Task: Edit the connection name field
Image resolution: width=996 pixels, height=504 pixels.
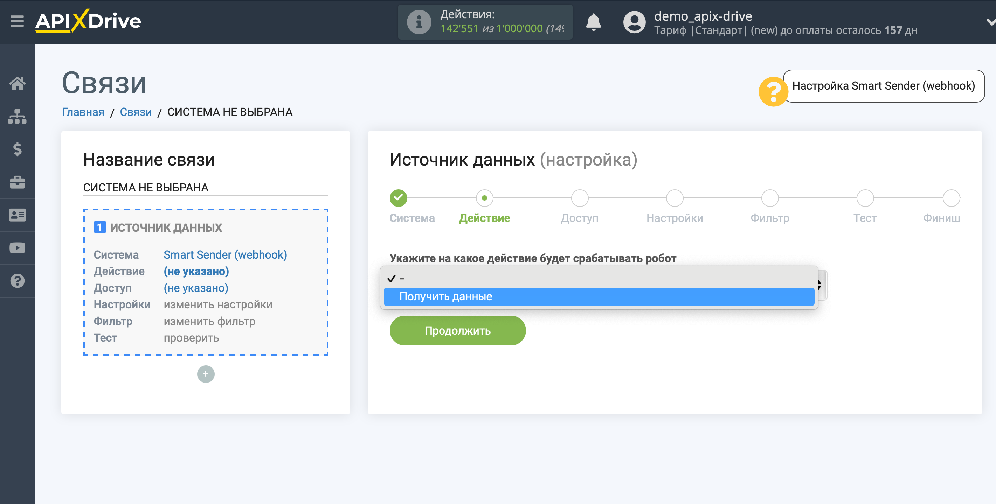Action: 206,188
